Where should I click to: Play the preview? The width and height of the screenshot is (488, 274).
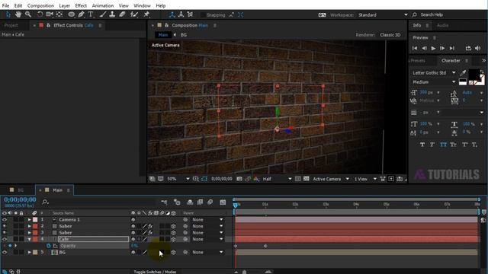(433, 48)
